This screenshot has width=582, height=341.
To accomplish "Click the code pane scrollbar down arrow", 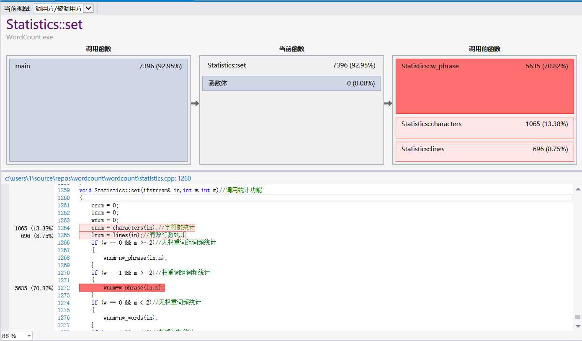I will 578,326.
